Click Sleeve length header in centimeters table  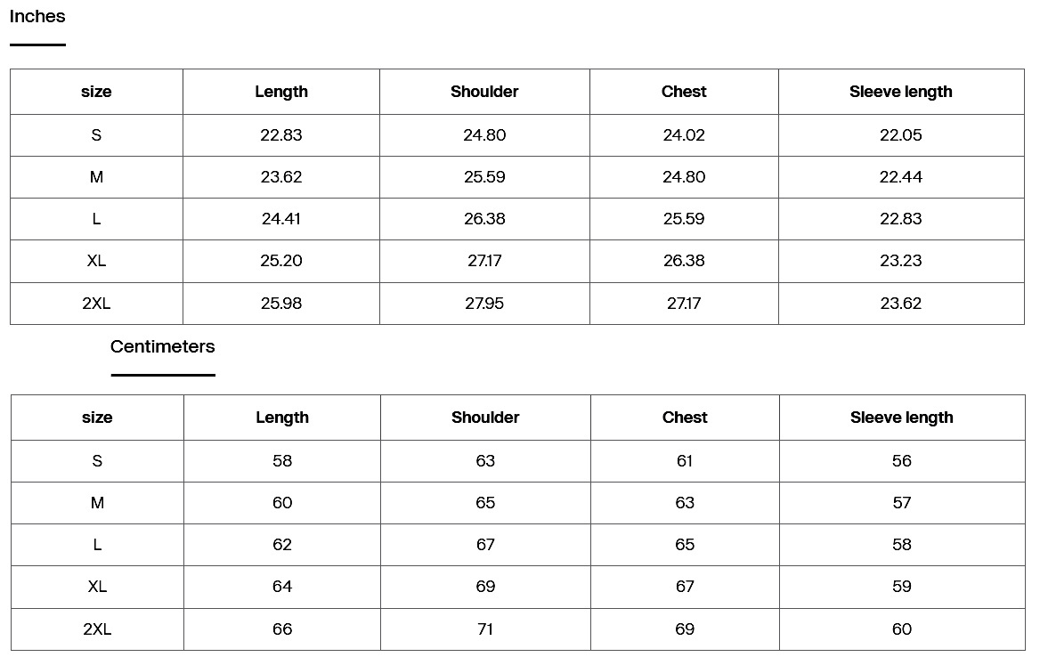pyautogui.click(x=902, y=418)
